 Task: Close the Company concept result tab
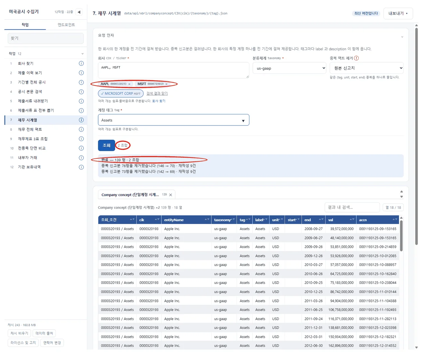171,195
